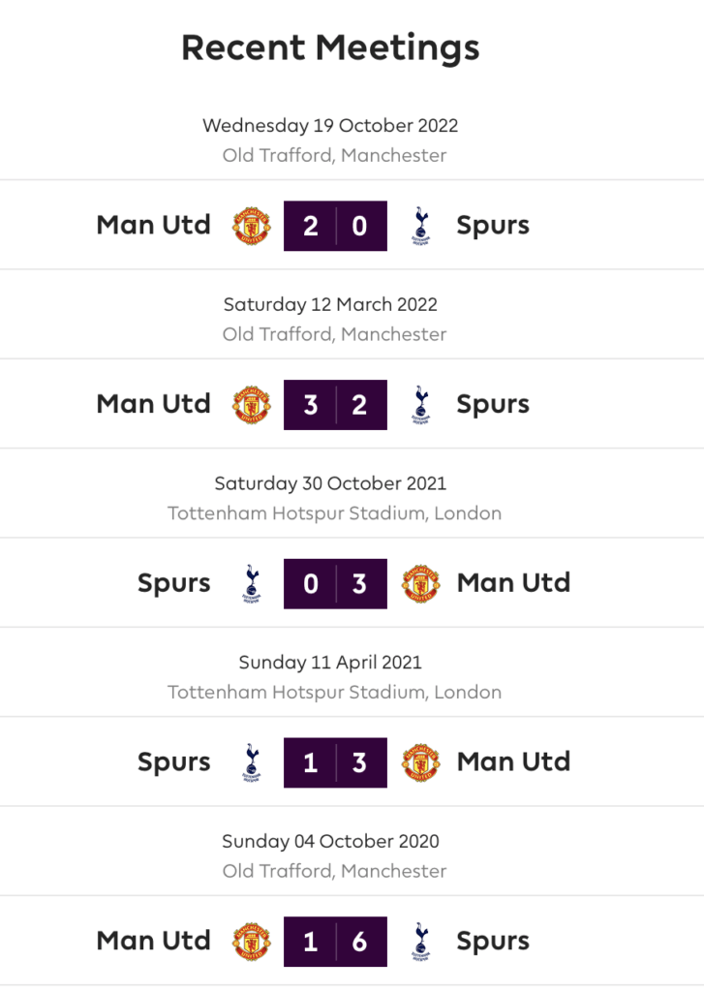Select Spurs team name in 12 March 2022 match

point(493,405)
